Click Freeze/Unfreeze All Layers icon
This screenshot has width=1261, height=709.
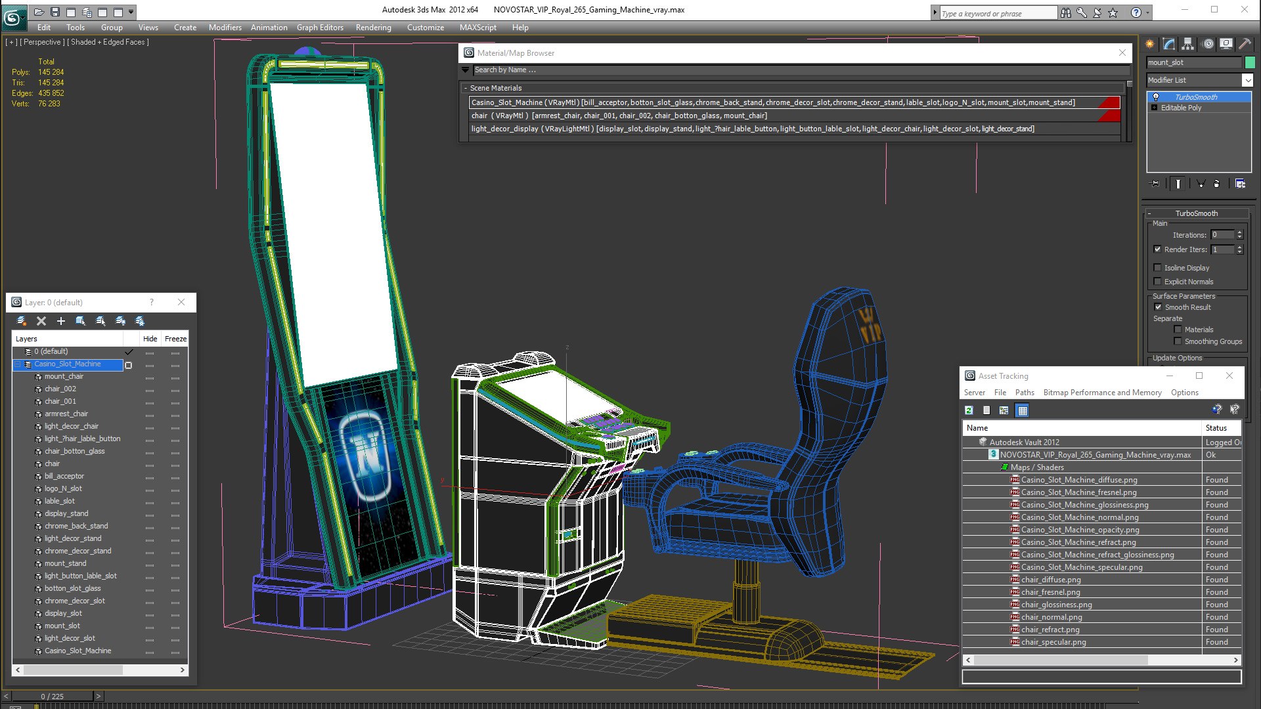click(x=140, y=321)
